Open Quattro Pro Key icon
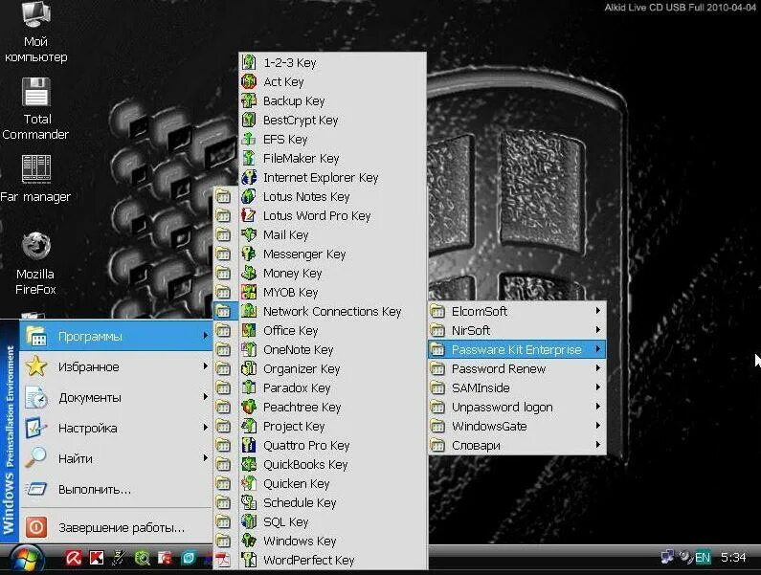The height and width of the screenshot is (575, 761). click(249, 445)
